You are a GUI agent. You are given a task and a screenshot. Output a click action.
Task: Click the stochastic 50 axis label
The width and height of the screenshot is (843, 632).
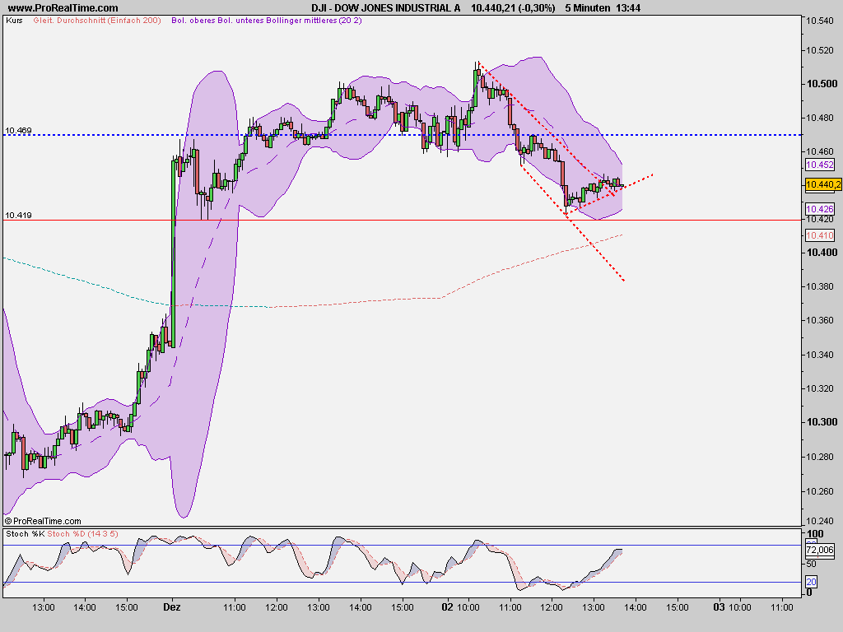click(x=811, y=564)
